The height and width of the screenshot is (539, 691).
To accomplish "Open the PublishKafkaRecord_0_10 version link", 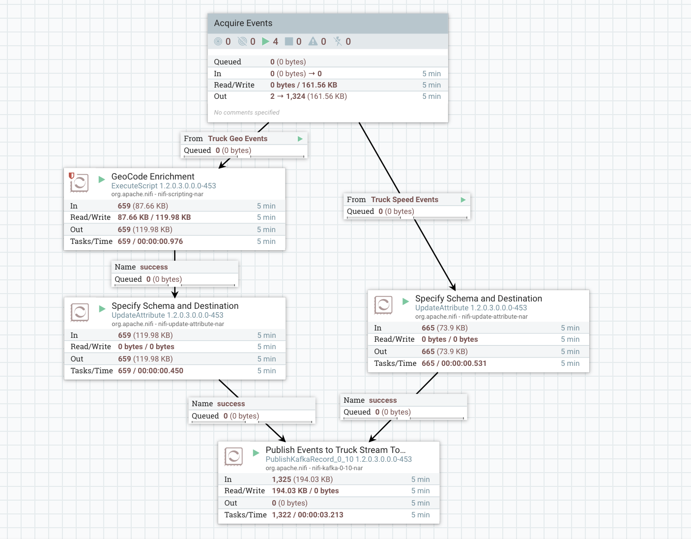I will [339, 459].
